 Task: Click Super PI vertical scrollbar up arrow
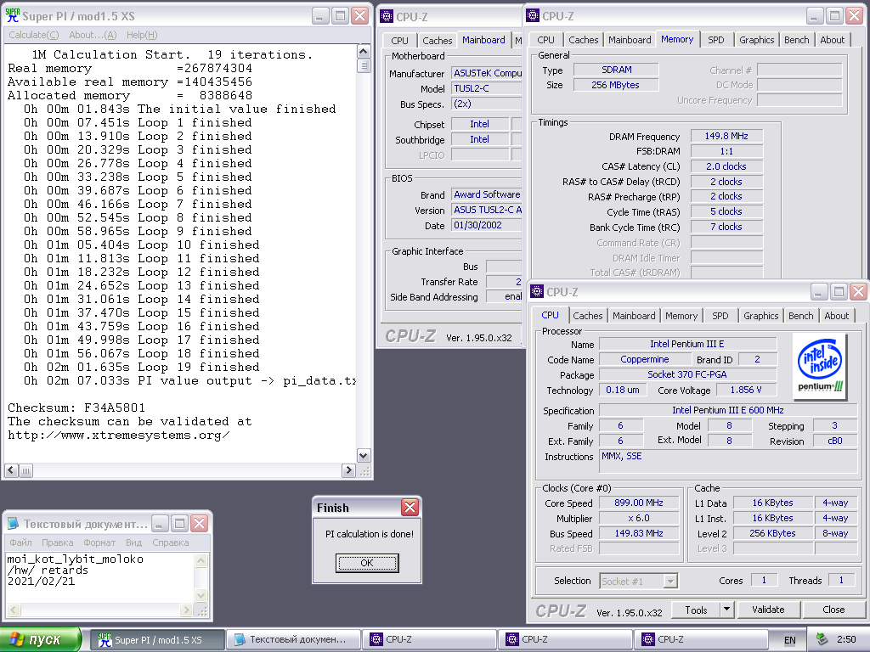(x=364, y=52)
